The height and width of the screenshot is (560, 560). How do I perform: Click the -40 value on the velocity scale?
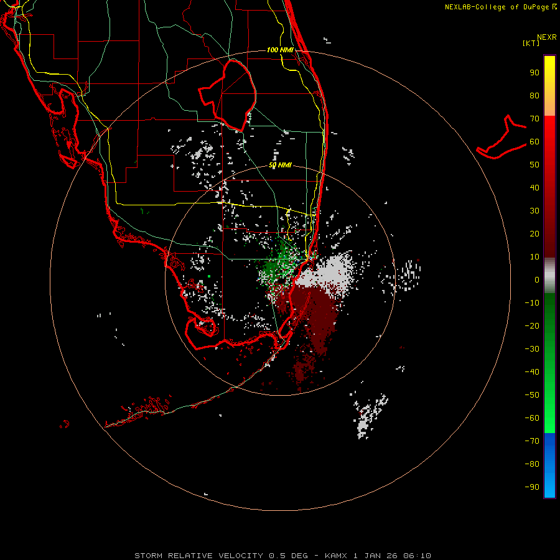point(532,372)
